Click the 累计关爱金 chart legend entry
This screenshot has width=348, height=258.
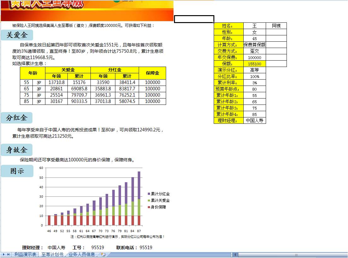159,201
